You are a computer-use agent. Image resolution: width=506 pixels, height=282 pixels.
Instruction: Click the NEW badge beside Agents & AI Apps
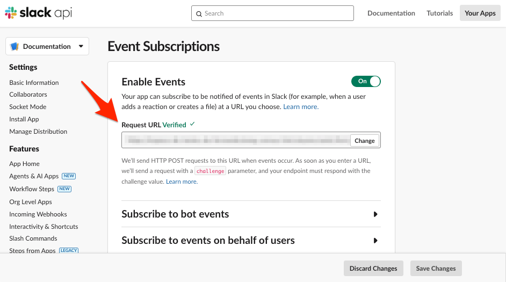68,176
